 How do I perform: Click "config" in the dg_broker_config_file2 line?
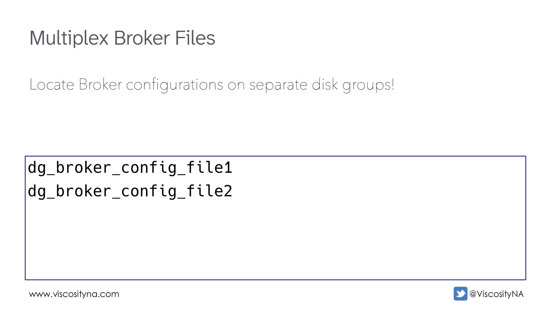(149, 191)
